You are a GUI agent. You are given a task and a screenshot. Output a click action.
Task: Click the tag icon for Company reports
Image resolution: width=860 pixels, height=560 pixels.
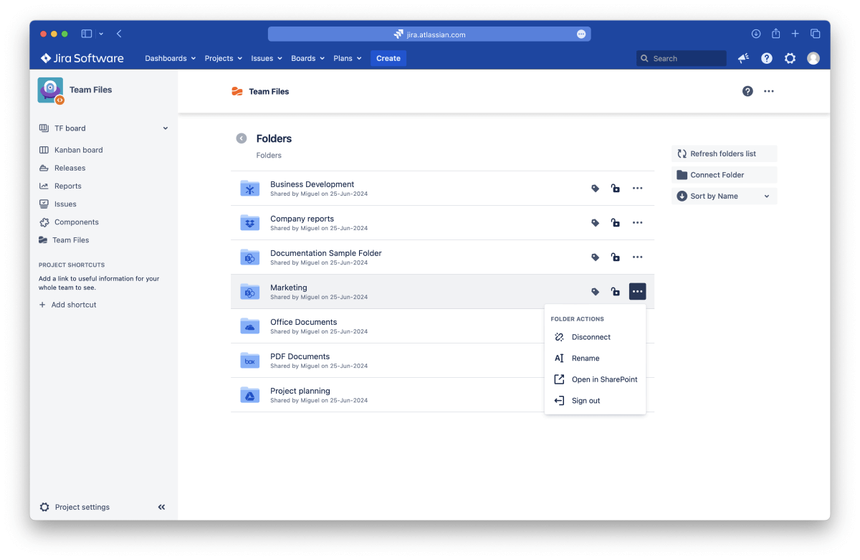click(595, 223)
